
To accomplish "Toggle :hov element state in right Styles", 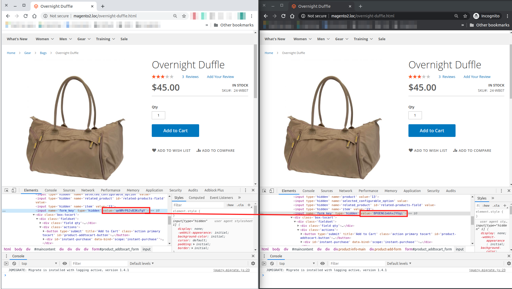I will tap(486, 206).
